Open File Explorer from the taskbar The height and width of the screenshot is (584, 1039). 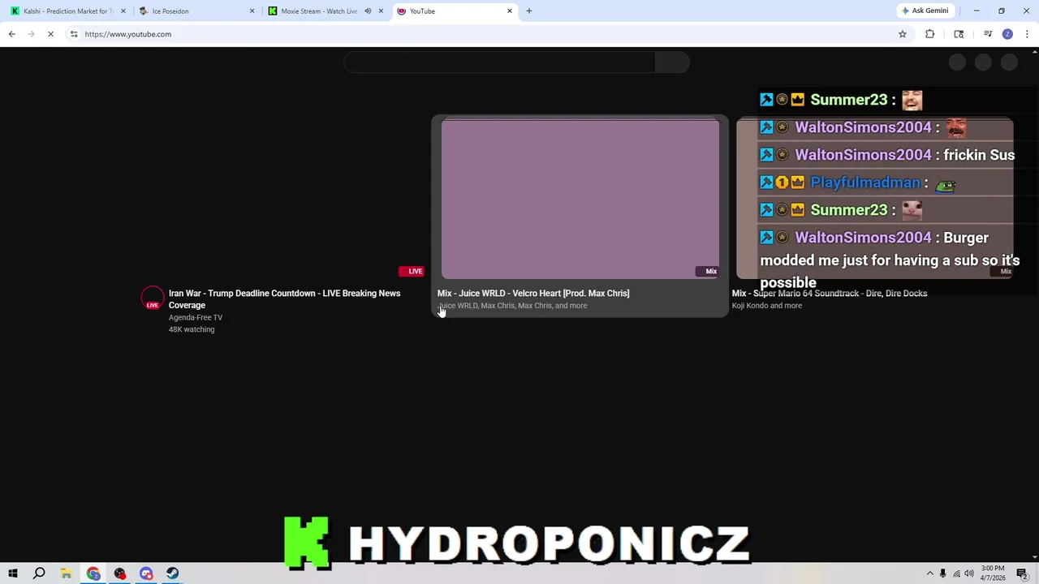click(67, 573)
